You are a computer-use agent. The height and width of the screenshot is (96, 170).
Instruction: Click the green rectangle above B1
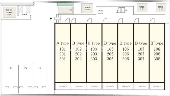65,4
